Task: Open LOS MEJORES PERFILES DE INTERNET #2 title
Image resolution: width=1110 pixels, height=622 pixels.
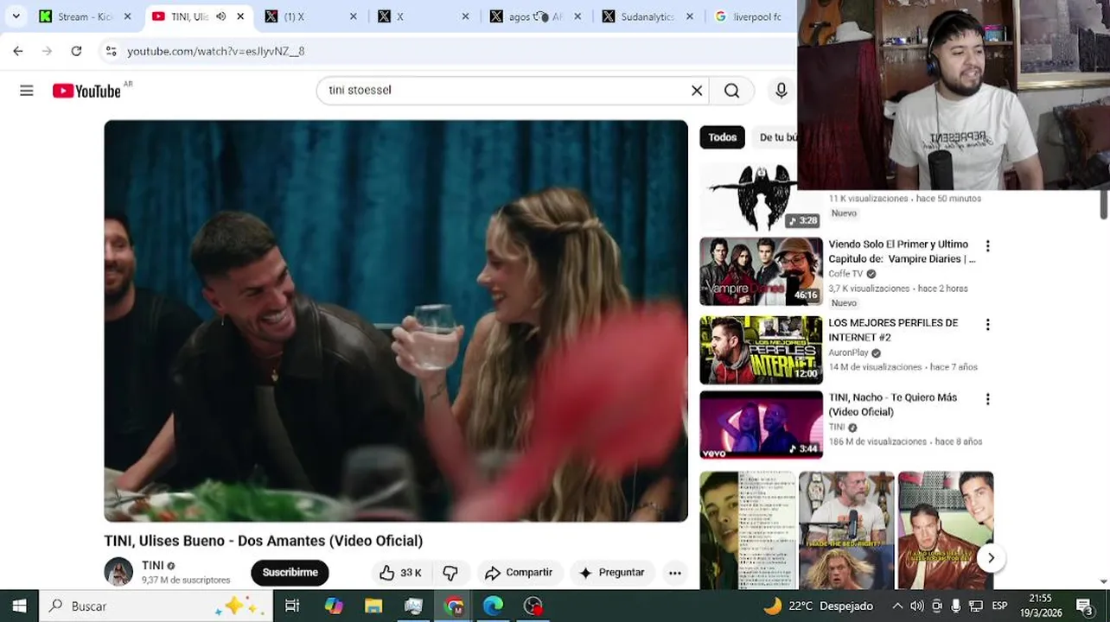Action: (x=893, y=330)
